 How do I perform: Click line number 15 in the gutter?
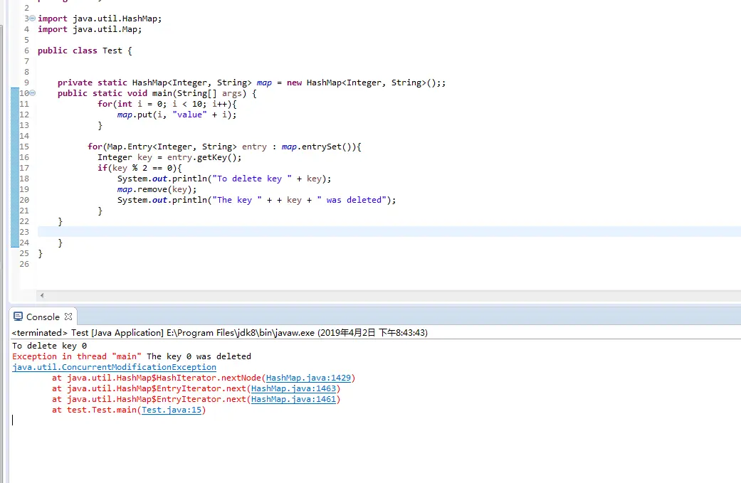24,147
